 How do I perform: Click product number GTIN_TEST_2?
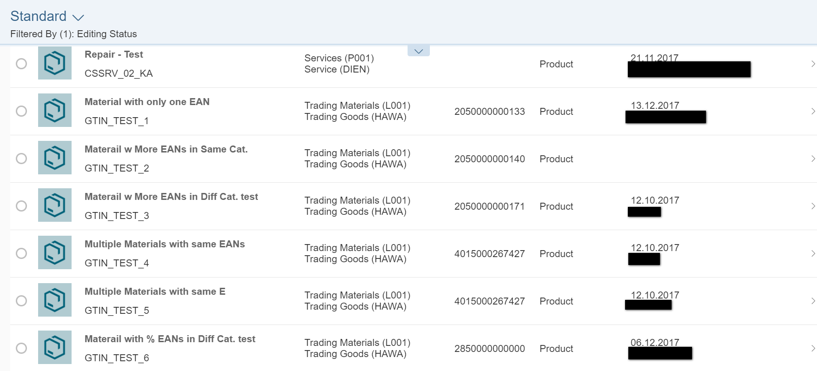[x=117, y=168]
